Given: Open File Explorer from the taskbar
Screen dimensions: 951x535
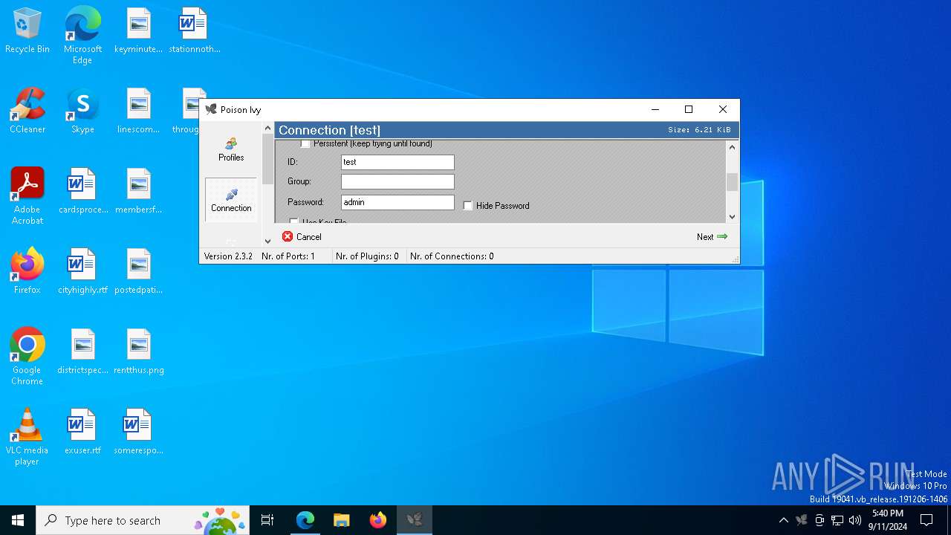Looking at the screenshot, I should pos(342,520).
